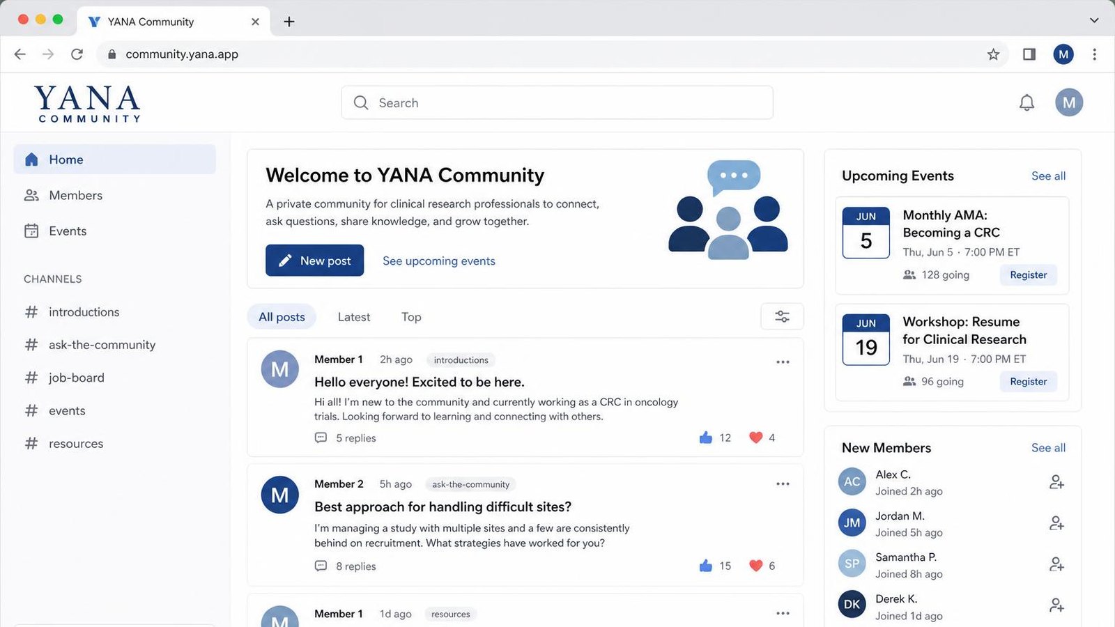Click the post filter settings icon
The height and width of the screenshot is (627, 1115).
pos(782,316)
